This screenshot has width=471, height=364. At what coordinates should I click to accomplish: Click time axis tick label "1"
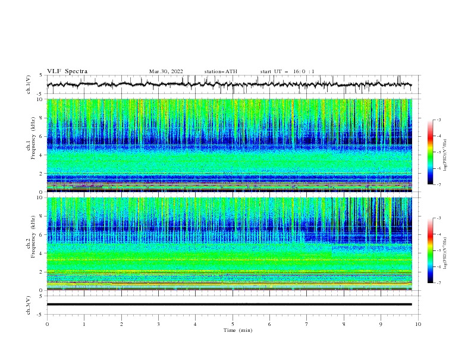pos(84,324)
